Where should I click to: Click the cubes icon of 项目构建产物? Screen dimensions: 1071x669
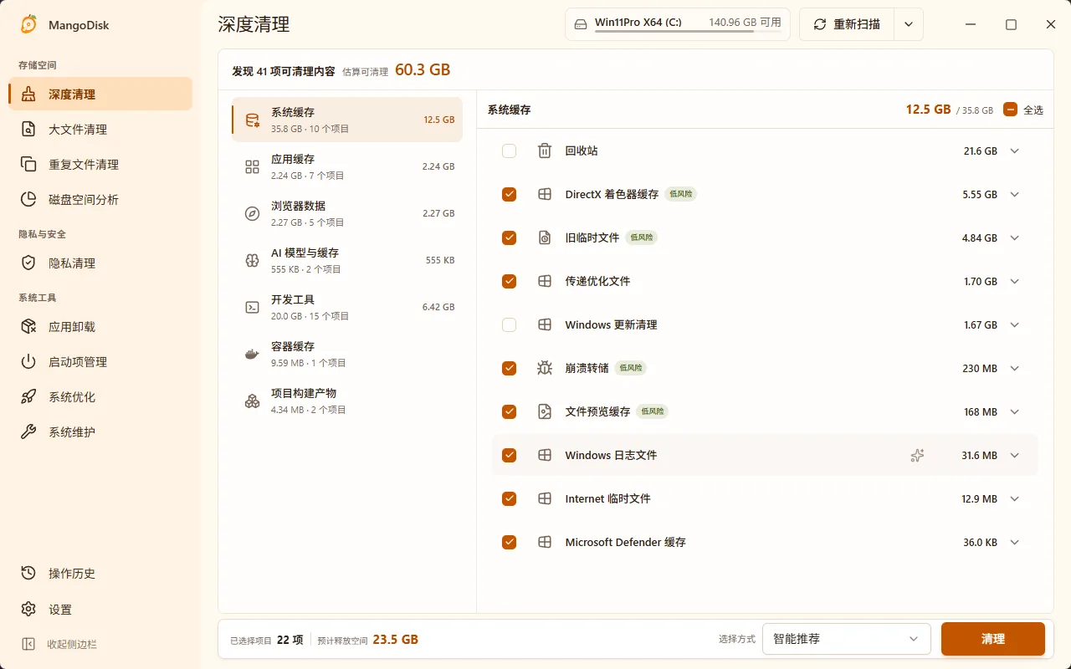tap(252, 401)
